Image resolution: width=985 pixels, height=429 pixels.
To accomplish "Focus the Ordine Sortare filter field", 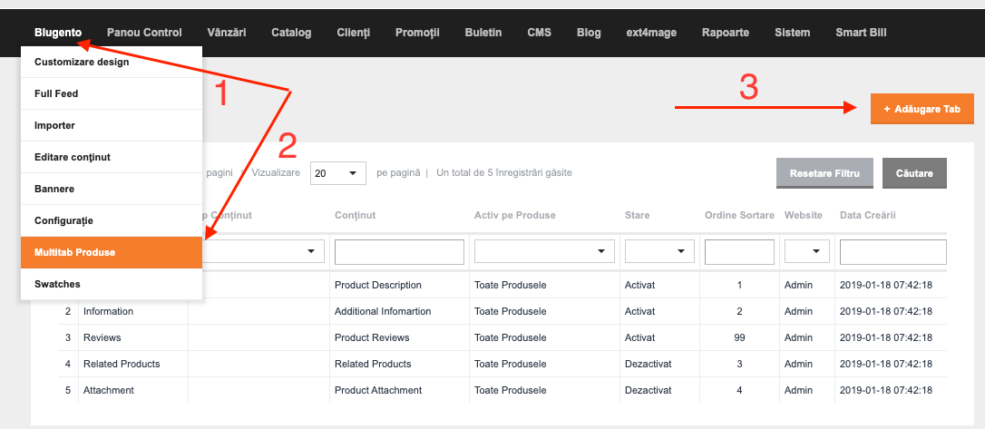I will [x=739, y=252].
